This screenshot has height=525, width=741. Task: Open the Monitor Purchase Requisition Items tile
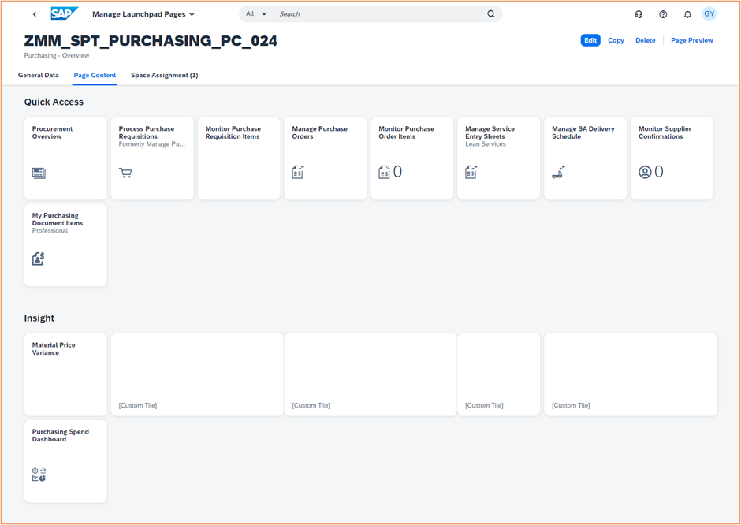[x=239, y=158]
